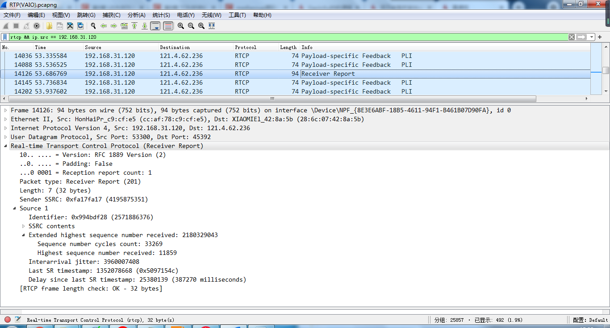The image size is (610, 328).
Task: Edit capture file comment icon in status bar
Action: (x=18, y=320)
